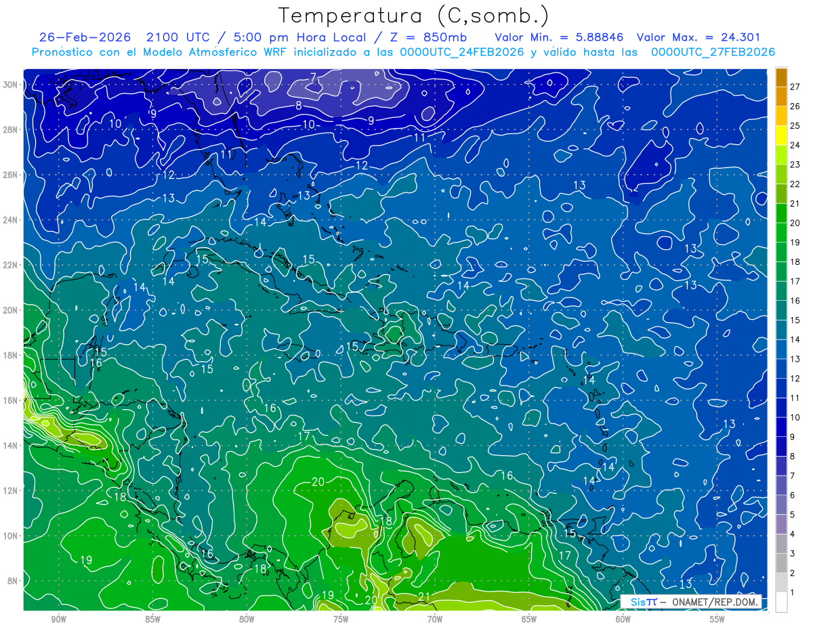813x628 pixels.
Task: Click the '30N' latitude axis label
Action: [11, 85]
